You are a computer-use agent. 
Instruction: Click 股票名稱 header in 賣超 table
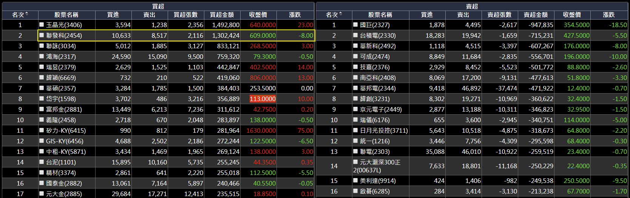coord(380,15)
